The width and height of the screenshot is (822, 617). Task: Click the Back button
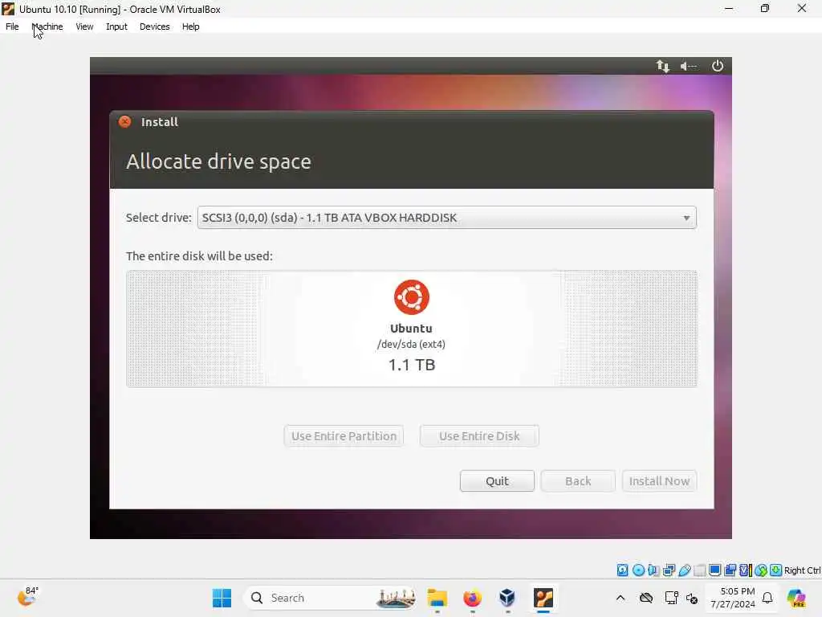578,481
